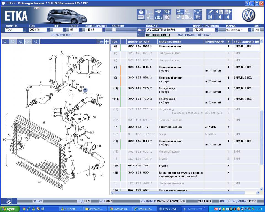Open the МОДЕЛЬ dropdown
Screen dimensions: 265x212
click(25, 30)
